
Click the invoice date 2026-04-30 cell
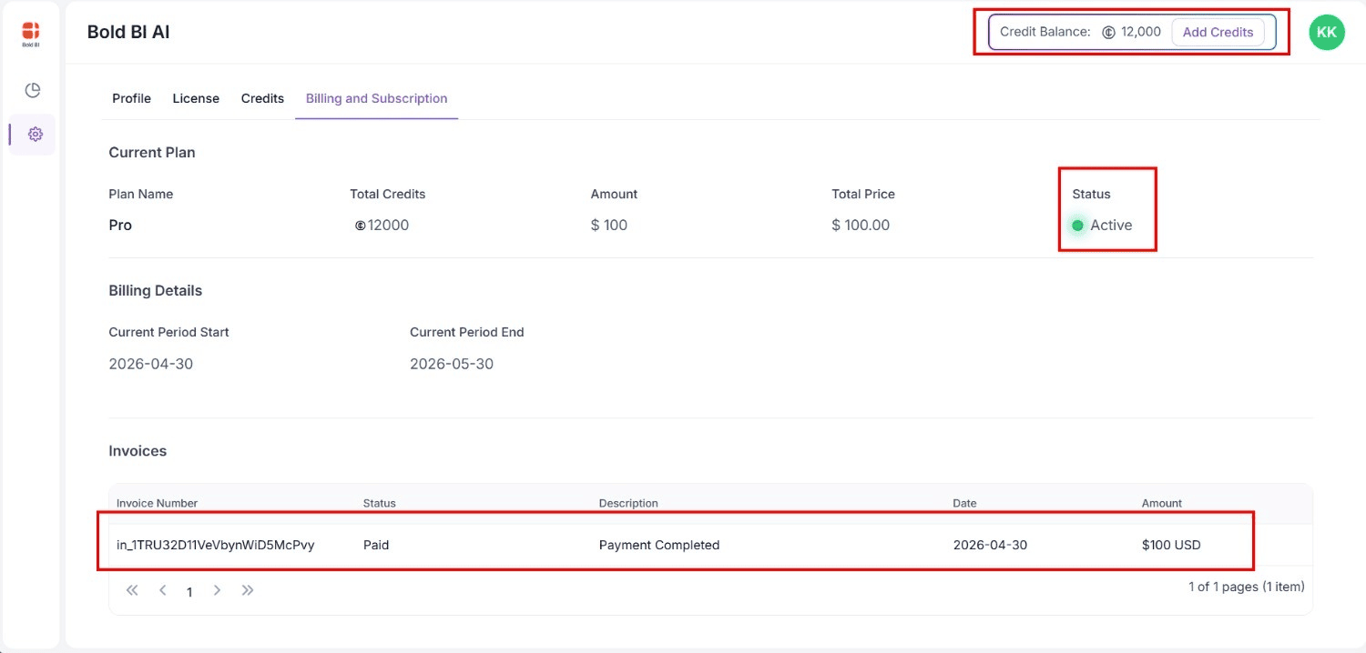click(990, 545)
